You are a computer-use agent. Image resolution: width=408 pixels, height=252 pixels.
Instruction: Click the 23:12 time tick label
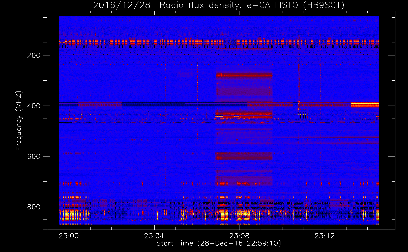(325, 236)
